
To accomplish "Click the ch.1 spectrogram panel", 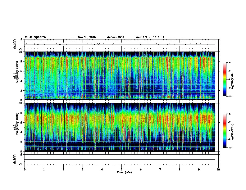I will tap(120, 76).
